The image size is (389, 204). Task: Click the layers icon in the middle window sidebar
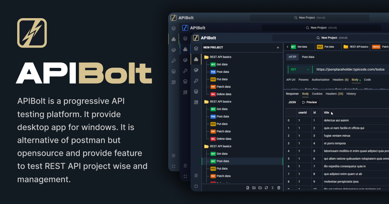(185, 38)
